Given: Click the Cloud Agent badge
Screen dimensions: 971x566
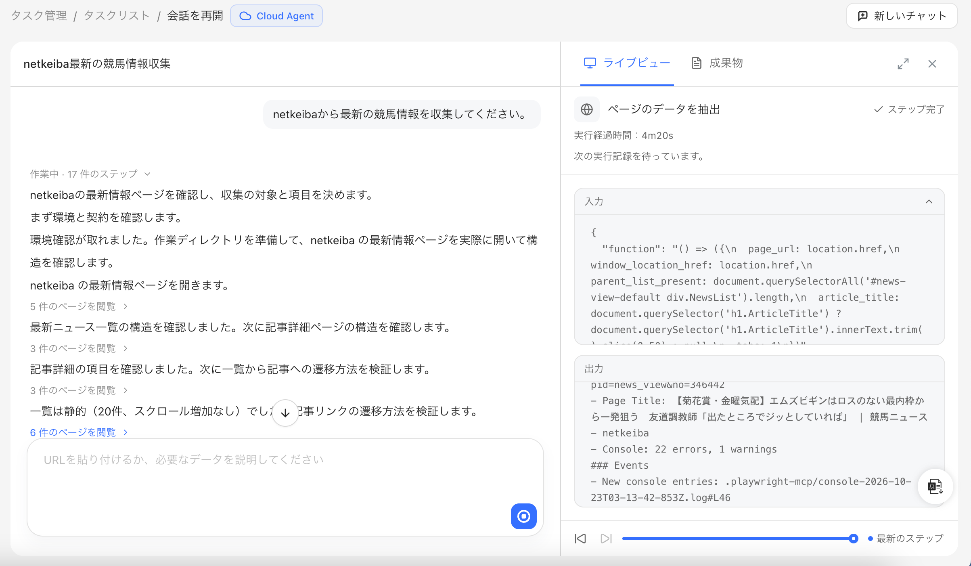Looking at the screenshot, I should coord(276,16).
